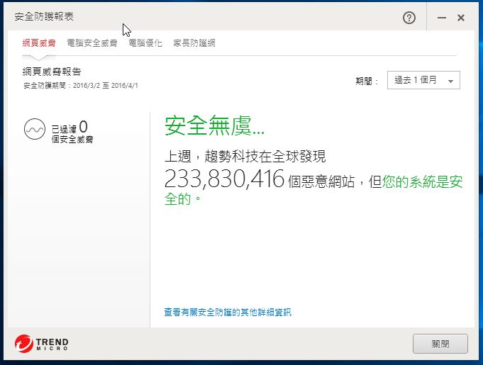
Task: Expand the 期間 dropdown showing 過去 1 個月
Action: (x=423, y=80)
